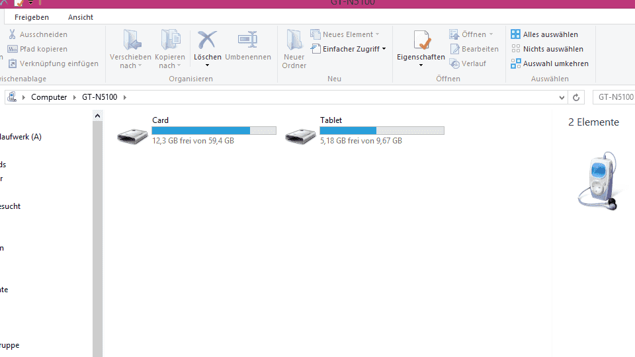Screen dimensions: 635x357
Task: Click the Löschen red X icon
Action: 207,40
